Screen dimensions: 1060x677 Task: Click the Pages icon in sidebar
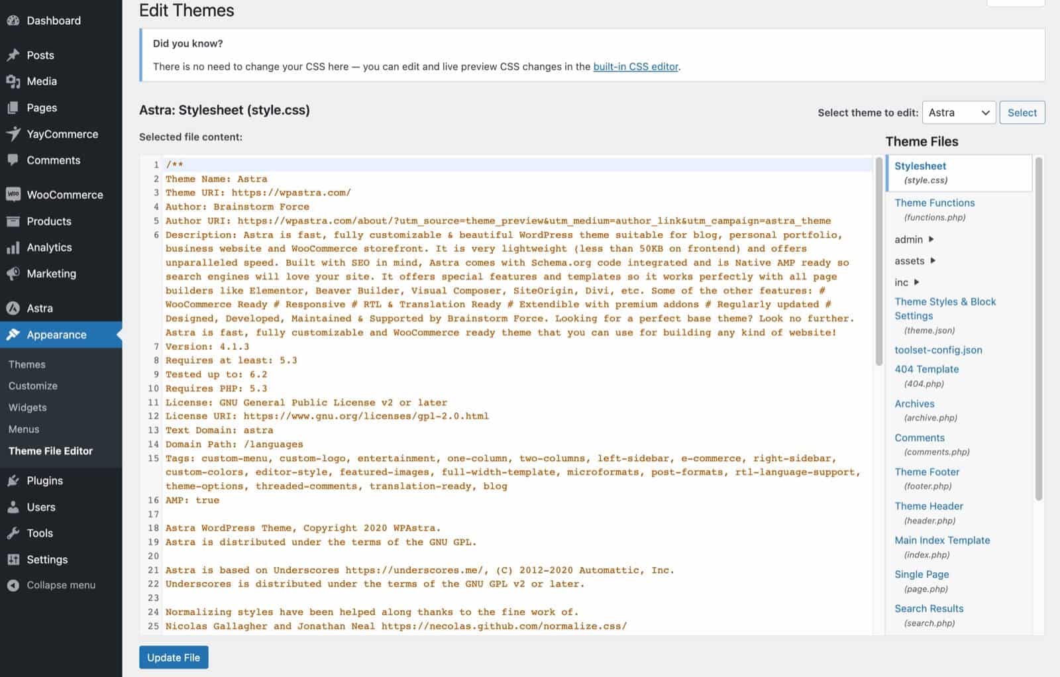(x=13, y=107)
